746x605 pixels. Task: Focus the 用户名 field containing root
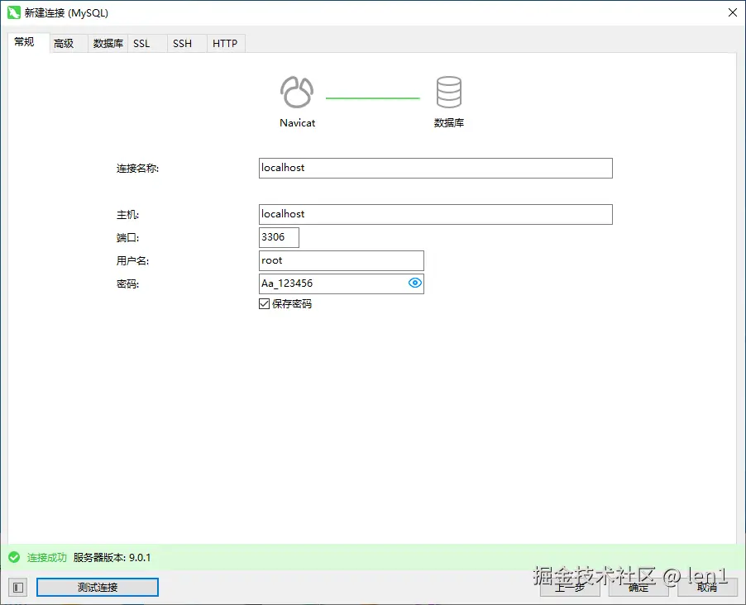click(341, 260)
